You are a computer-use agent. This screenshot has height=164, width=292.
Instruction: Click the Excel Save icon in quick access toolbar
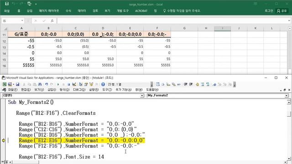pyautogui.click(x=7, y=4)
